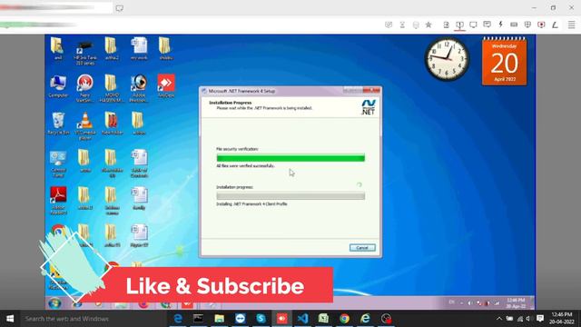
Task: Open the AnyDesk desktop shortcut
Action: pyautogui.click(x=166, y=86)
